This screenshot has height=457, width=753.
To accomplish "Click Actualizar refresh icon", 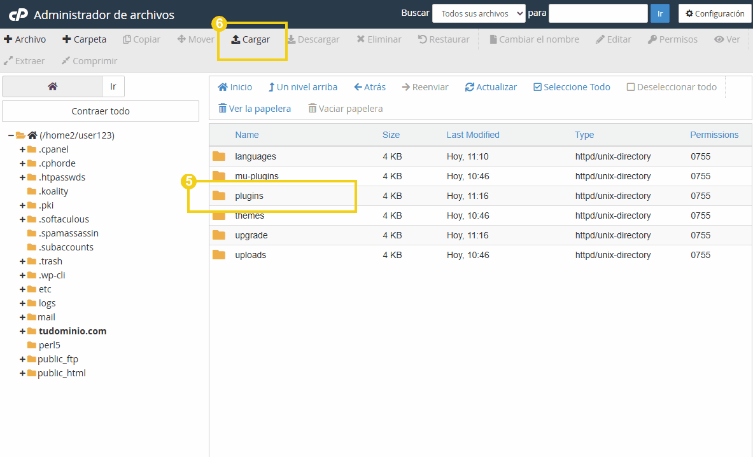I will pos(470,87).
